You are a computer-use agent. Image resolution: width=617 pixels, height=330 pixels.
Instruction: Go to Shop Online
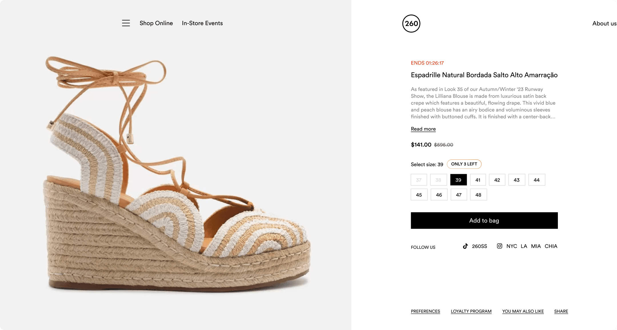pos(156,23)
